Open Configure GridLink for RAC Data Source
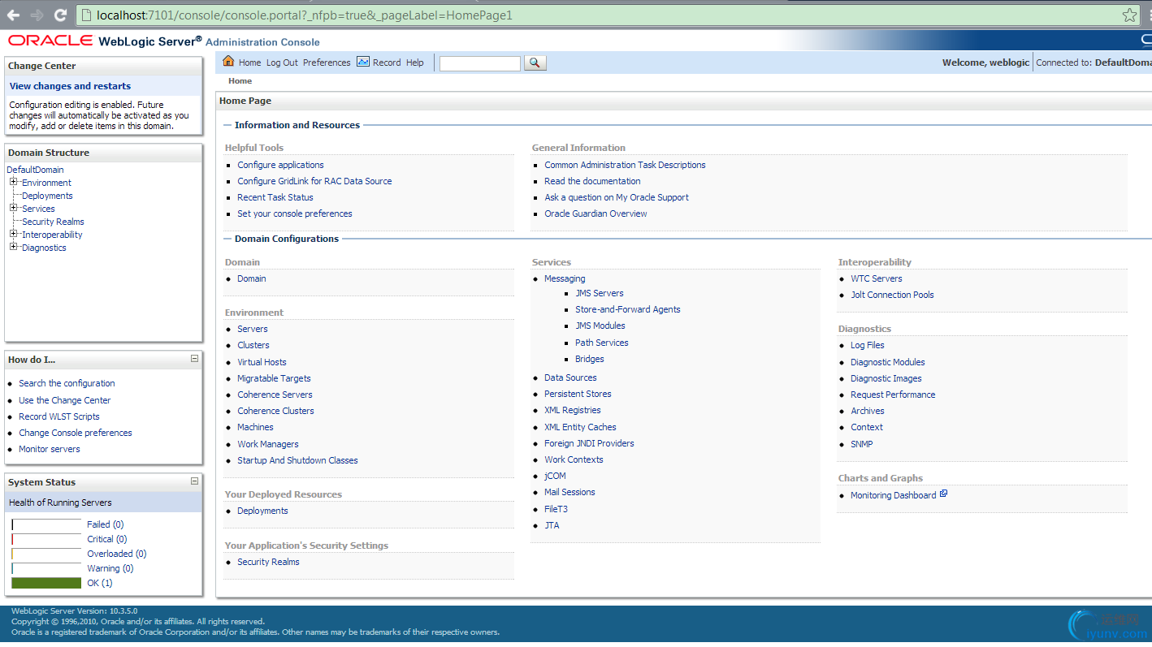 tap(314, 181)
